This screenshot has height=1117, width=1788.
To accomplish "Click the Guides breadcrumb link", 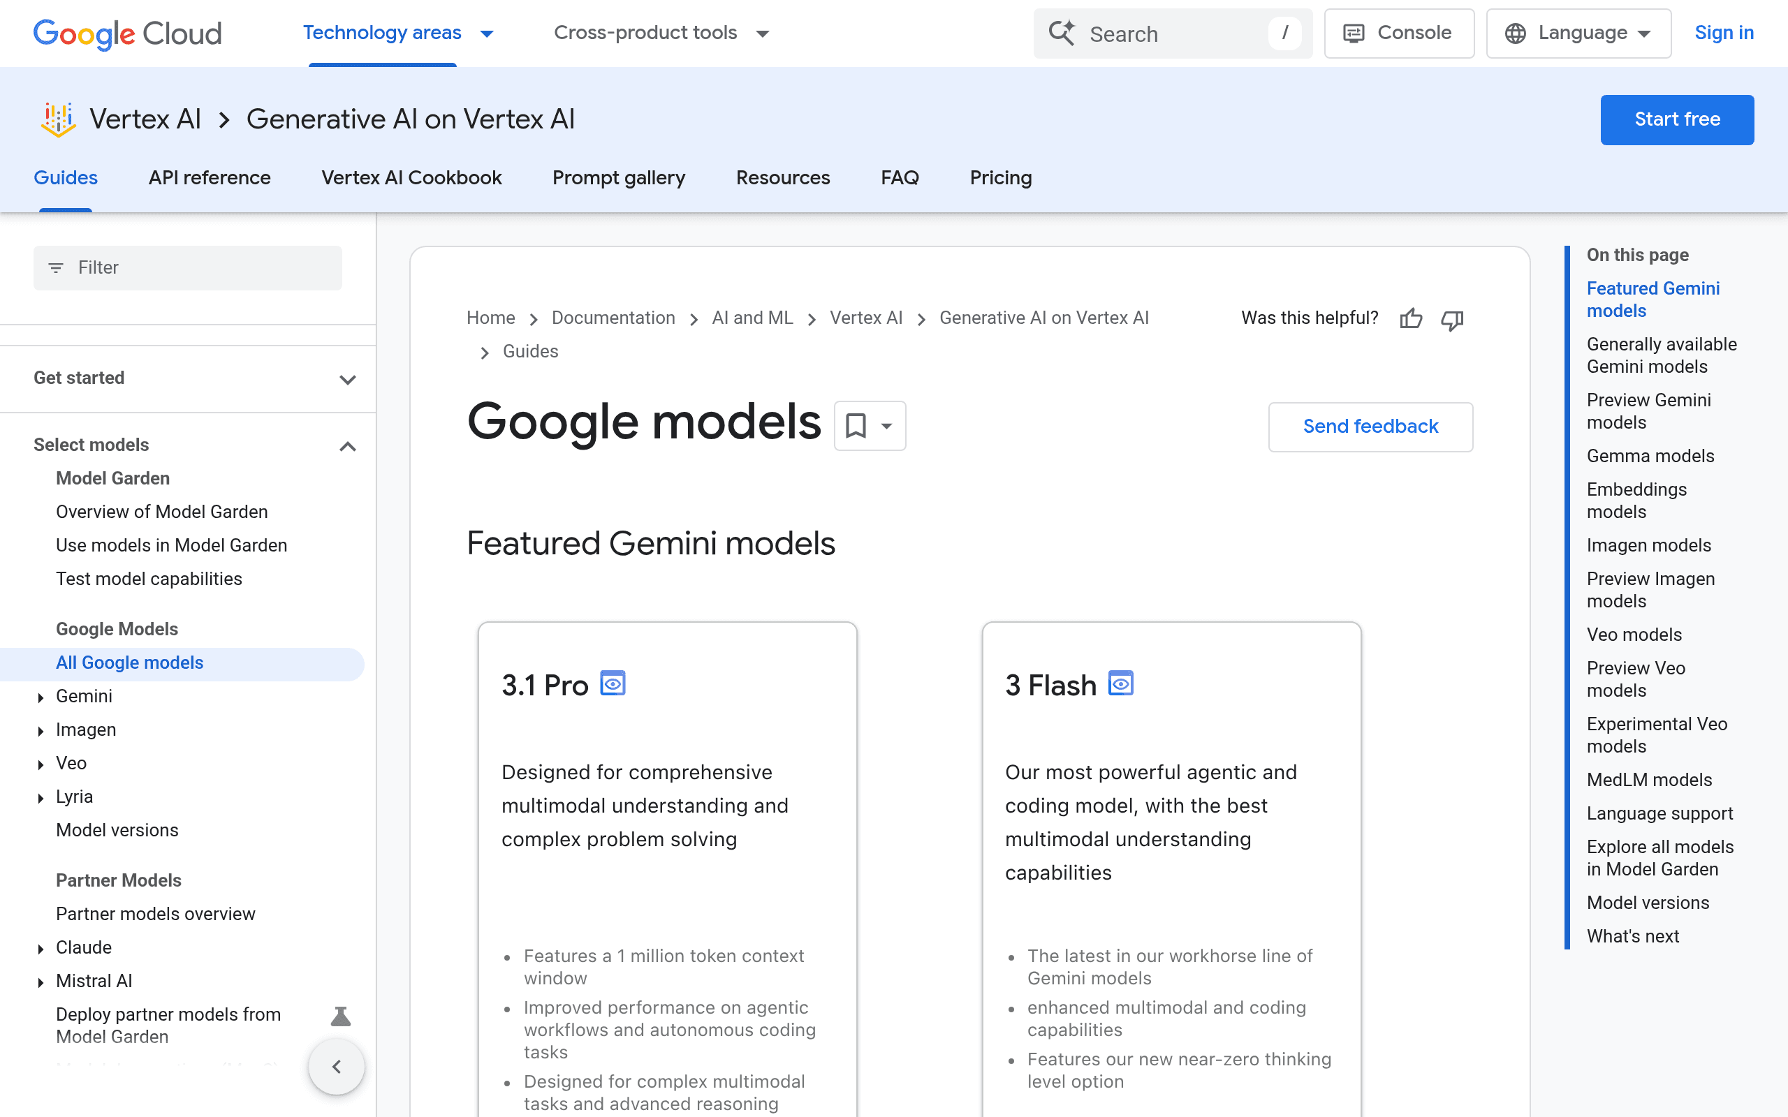I will [x=531, y=352].
